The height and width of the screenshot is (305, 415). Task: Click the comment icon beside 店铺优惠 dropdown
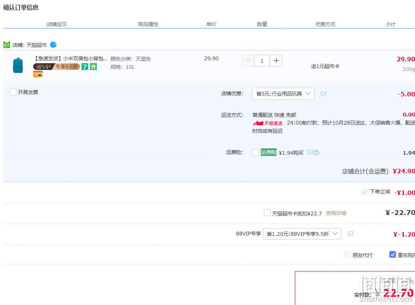click(x=323, y=94)
